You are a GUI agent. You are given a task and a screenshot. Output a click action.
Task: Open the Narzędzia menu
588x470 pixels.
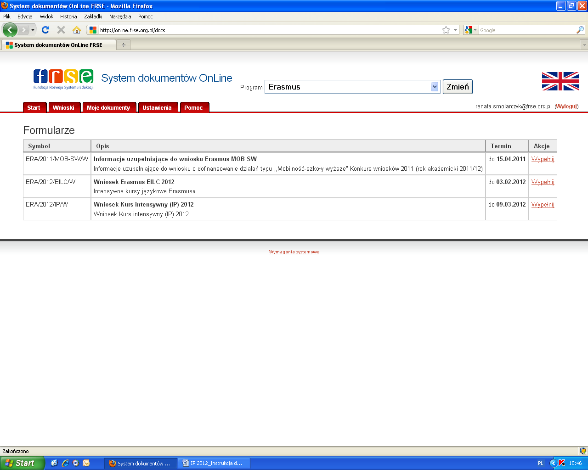[120, 17]
